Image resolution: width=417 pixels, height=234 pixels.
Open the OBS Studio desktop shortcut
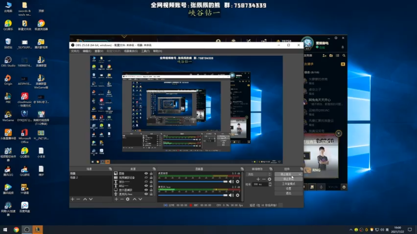8,61
